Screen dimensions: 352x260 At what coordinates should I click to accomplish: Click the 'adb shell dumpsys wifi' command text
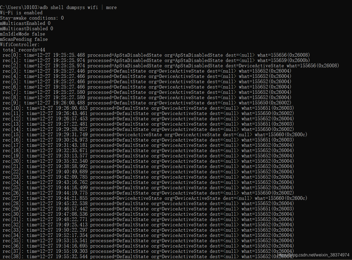tap(68, 7)
